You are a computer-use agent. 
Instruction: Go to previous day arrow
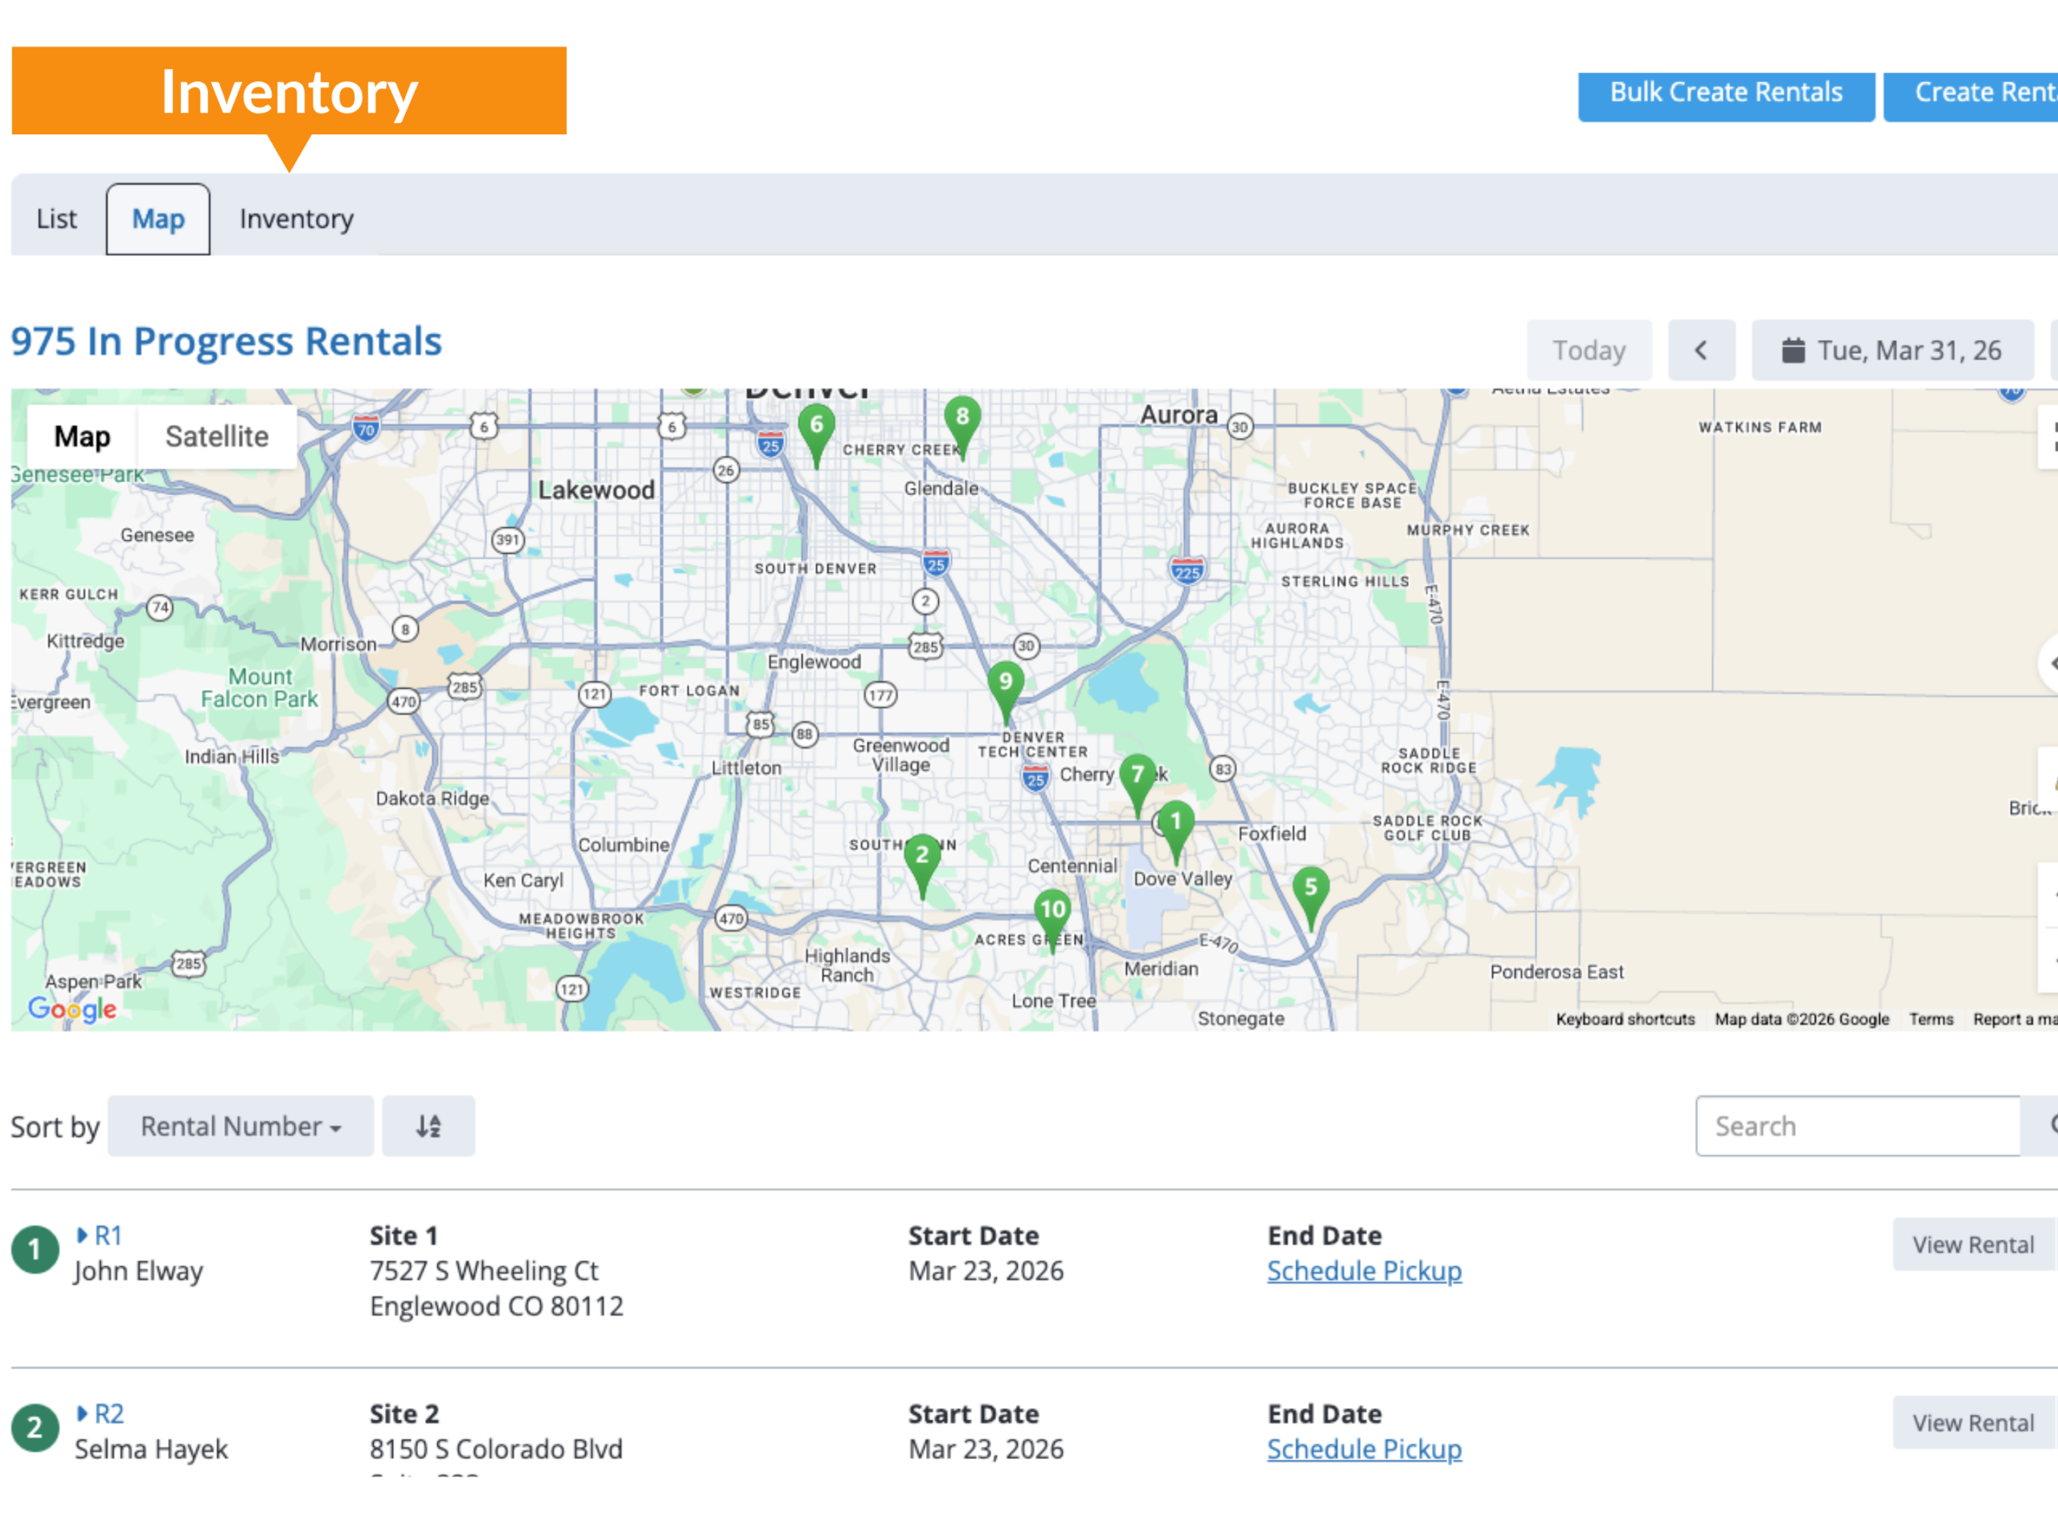[x=1701, y=350]
